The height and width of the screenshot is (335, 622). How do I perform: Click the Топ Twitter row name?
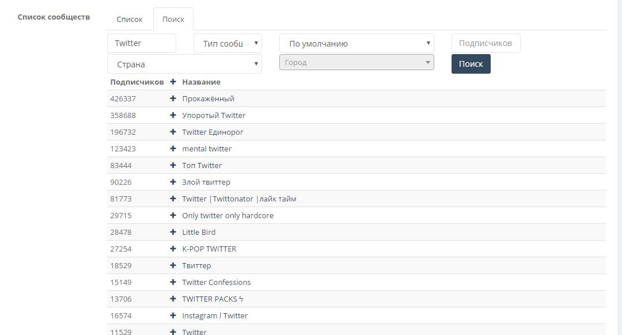(x=202, y=165)
